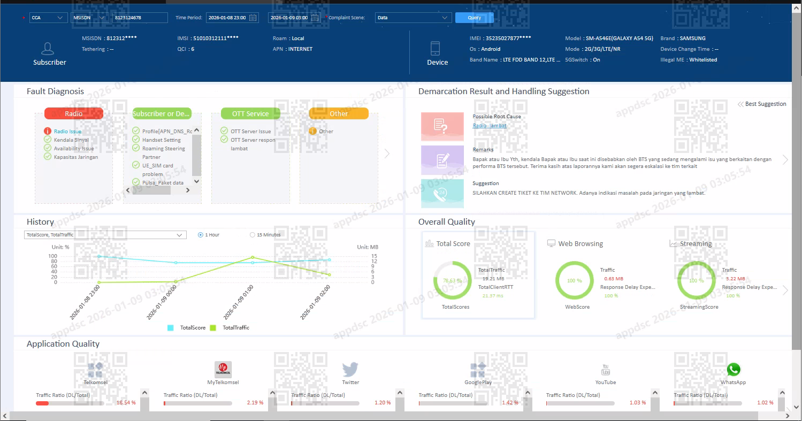The width and height of the screenshot is (802, 421).
Task: Click the Remarks notepad icon
Action: point(442,160)
